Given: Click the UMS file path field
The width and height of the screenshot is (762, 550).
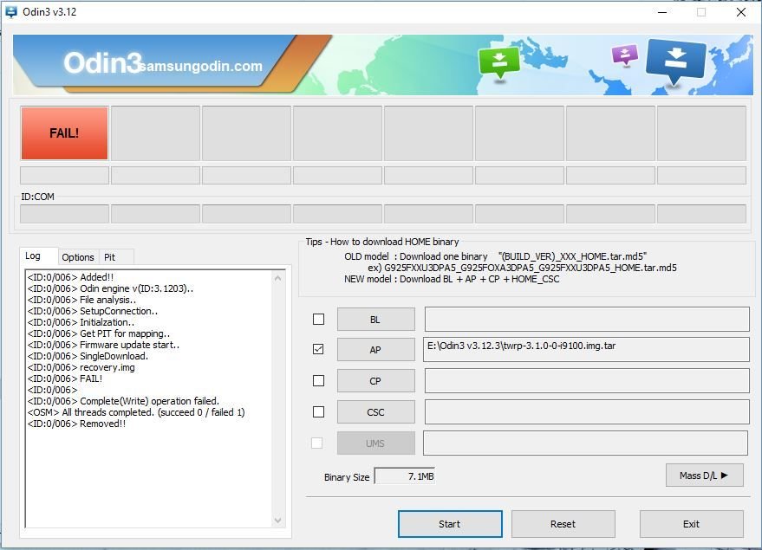Looking at the screenshot, I should [x=586, y=443].
